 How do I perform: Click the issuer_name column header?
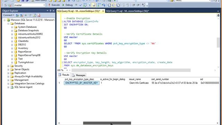[x=135, y=79]
